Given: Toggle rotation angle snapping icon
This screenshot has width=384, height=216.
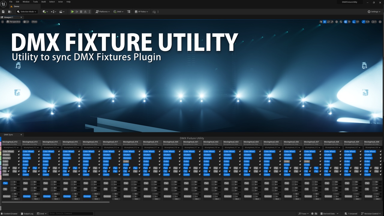Looking at the screenshot, I should 354,22.
